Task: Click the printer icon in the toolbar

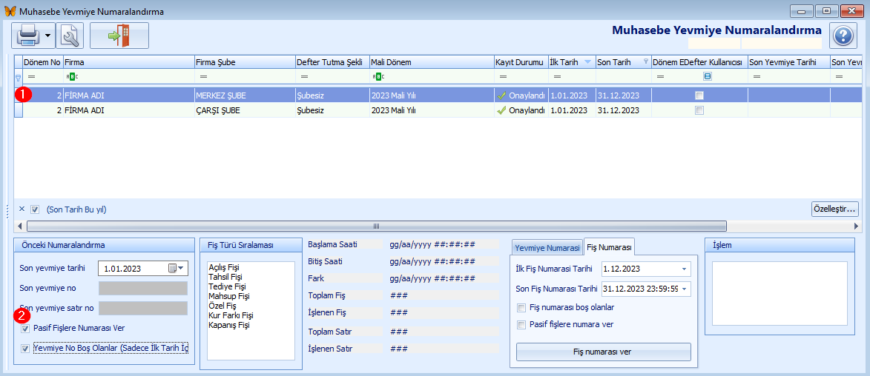Action: pos(27,36)
